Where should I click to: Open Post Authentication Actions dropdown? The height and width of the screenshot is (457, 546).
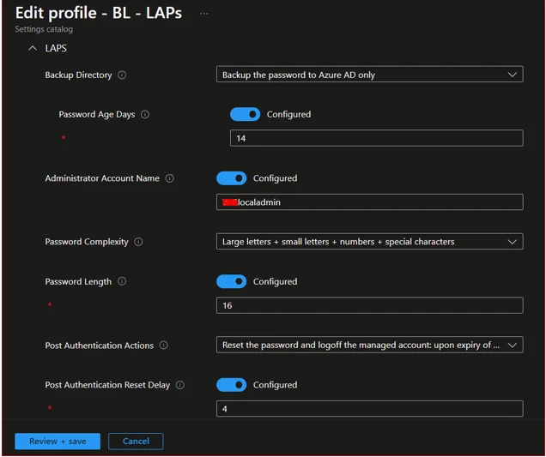[x=369, y=346]
